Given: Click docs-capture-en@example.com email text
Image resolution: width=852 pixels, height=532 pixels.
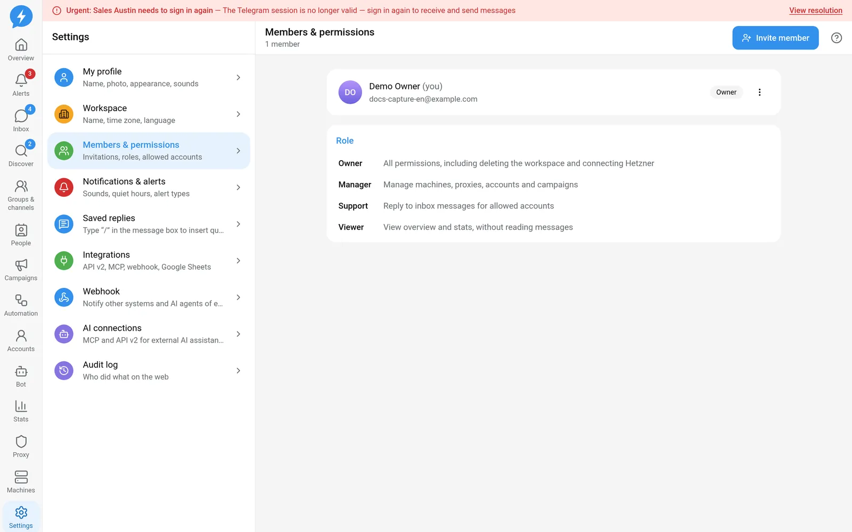Looking at the screenshot, I should [423, 99].
